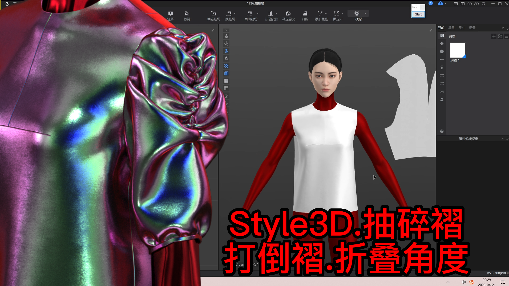Expand the resource panel double-chevron

tap(503, 28)
